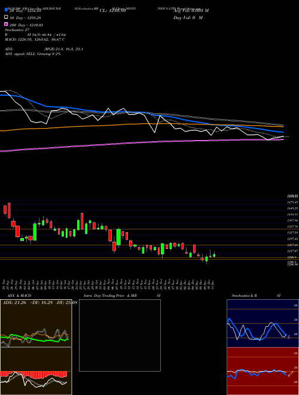Click the 'ADX: 21.26' value in ADX panel
Screen dimensions: 299x395
[x=14, y=302]
